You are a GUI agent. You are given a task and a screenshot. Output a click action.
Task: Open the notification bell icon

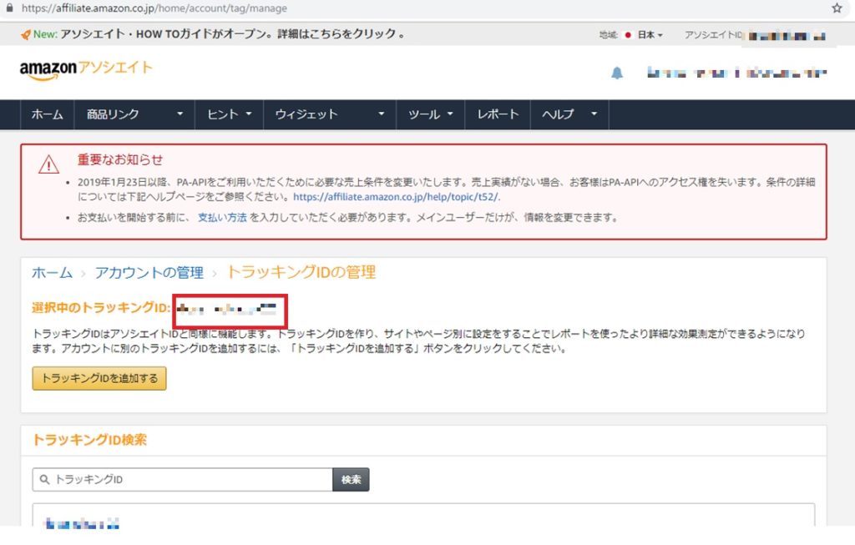pos(617,73)
